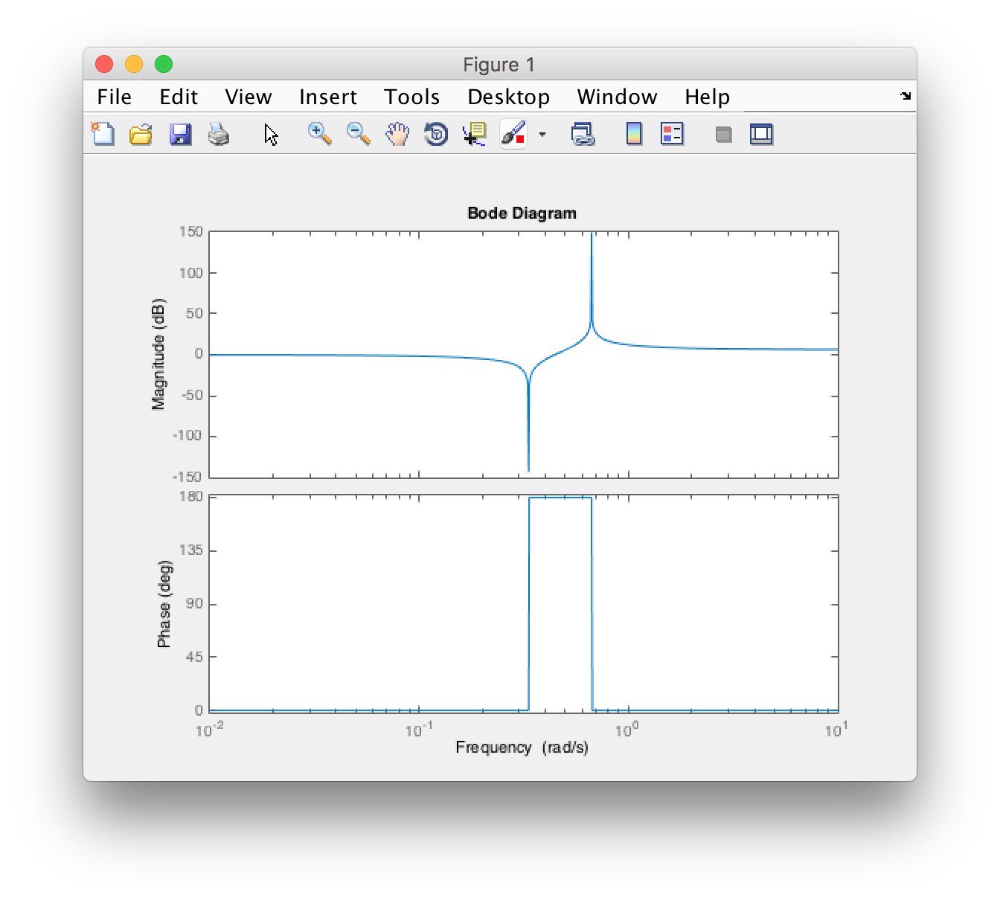This screenshot has width=1000, height=900.
Task: Click the 150 tick label on magnitude axis
Action: click(x=191, y=231)
